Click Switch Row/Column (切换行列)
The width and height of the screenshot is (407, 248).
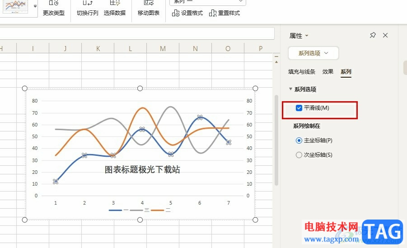(88, 8)
